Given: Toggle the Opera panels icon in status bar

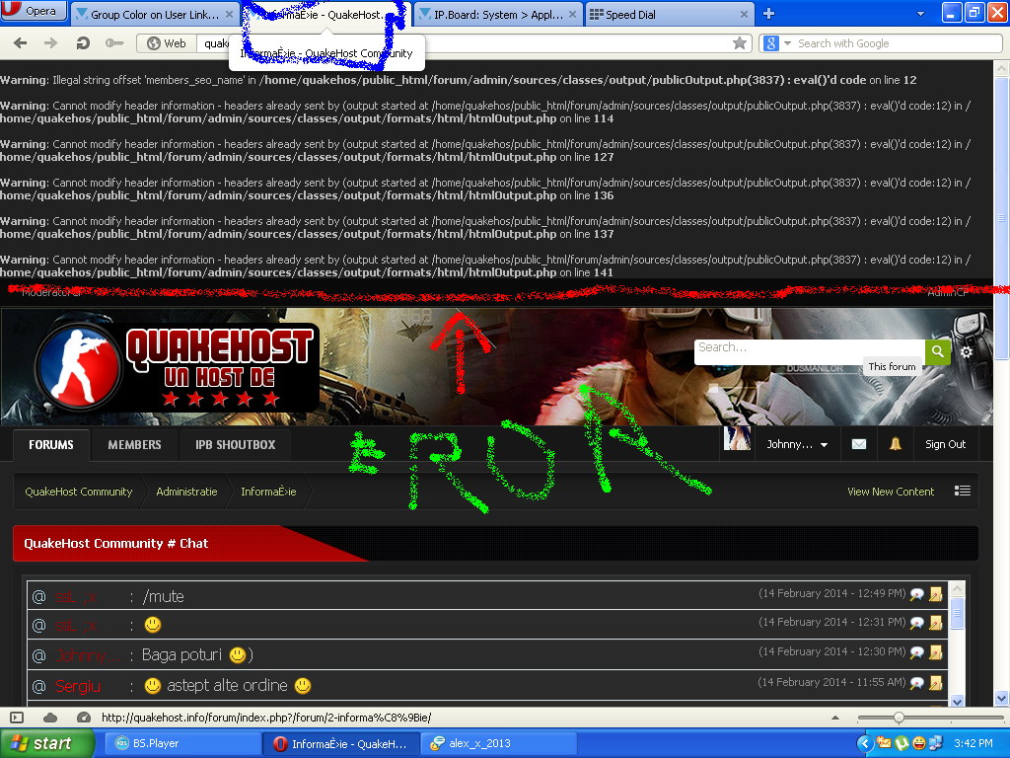Looking at the screenshot, I should coord(17,718).
